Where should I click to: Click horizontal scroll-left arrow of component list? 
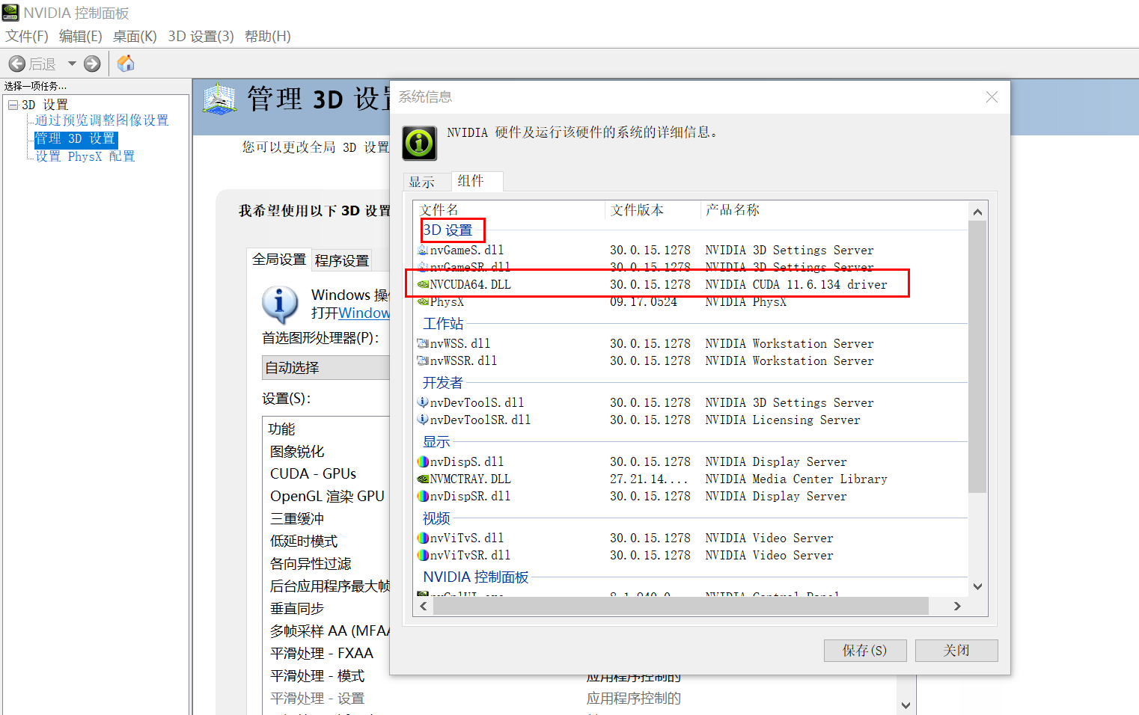point(424,606)
